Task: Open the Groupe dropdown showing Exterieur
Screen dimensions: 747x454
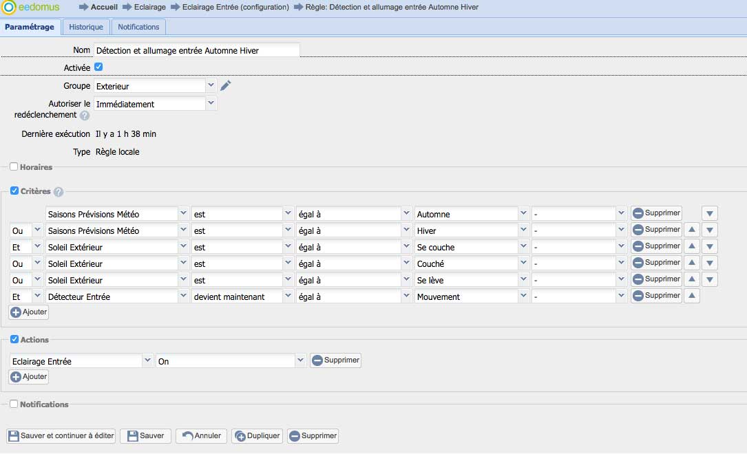Action: click(x=211, y=86)
